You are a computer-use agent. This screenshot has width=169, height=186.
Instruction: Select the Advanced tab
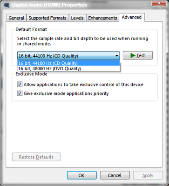[x=132, y=17]
